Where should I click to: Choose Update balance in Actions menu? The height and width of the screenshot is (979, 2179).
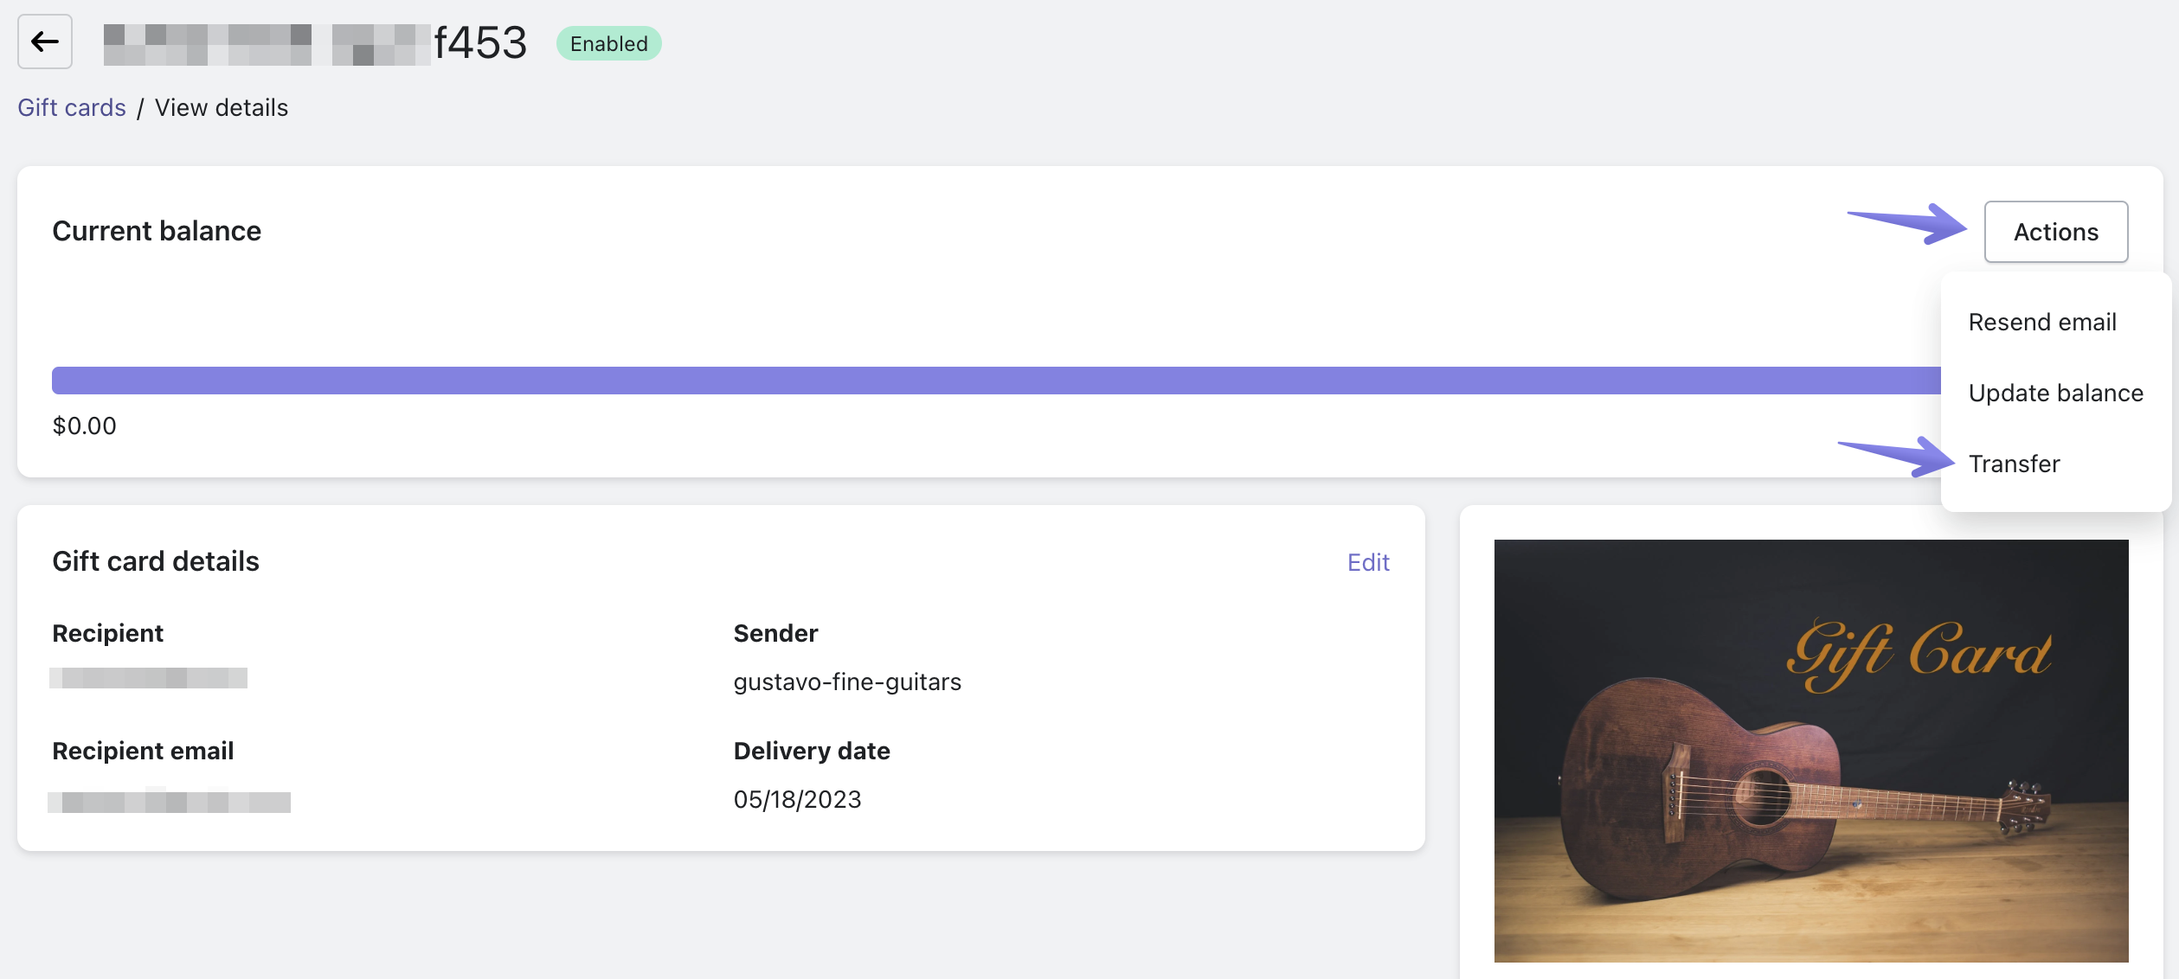coord(2055,393)
